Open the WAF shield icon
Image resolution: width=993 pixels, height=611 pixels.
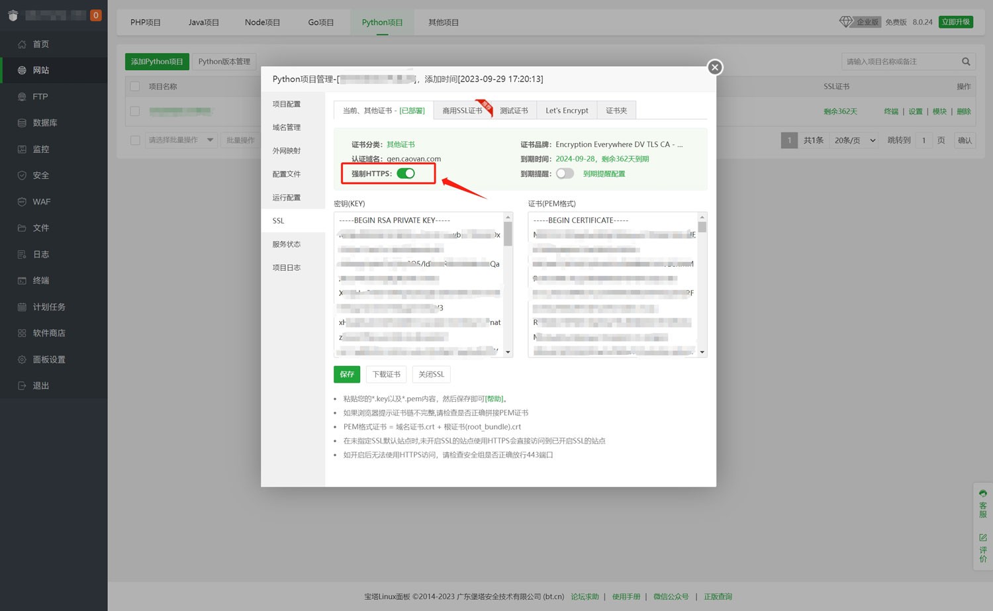22,202
